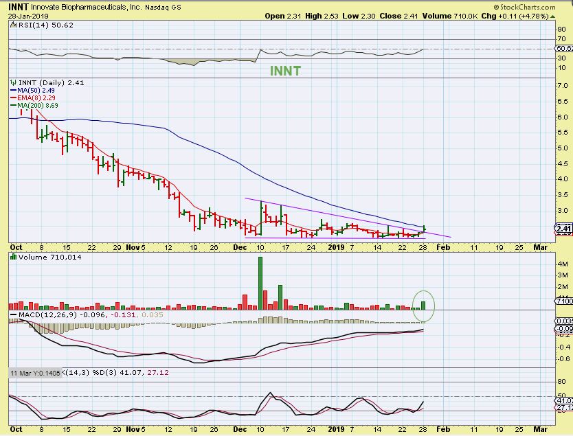Click the 90 level on the RSI axis
573x436 pixels.
click(561, 30)
